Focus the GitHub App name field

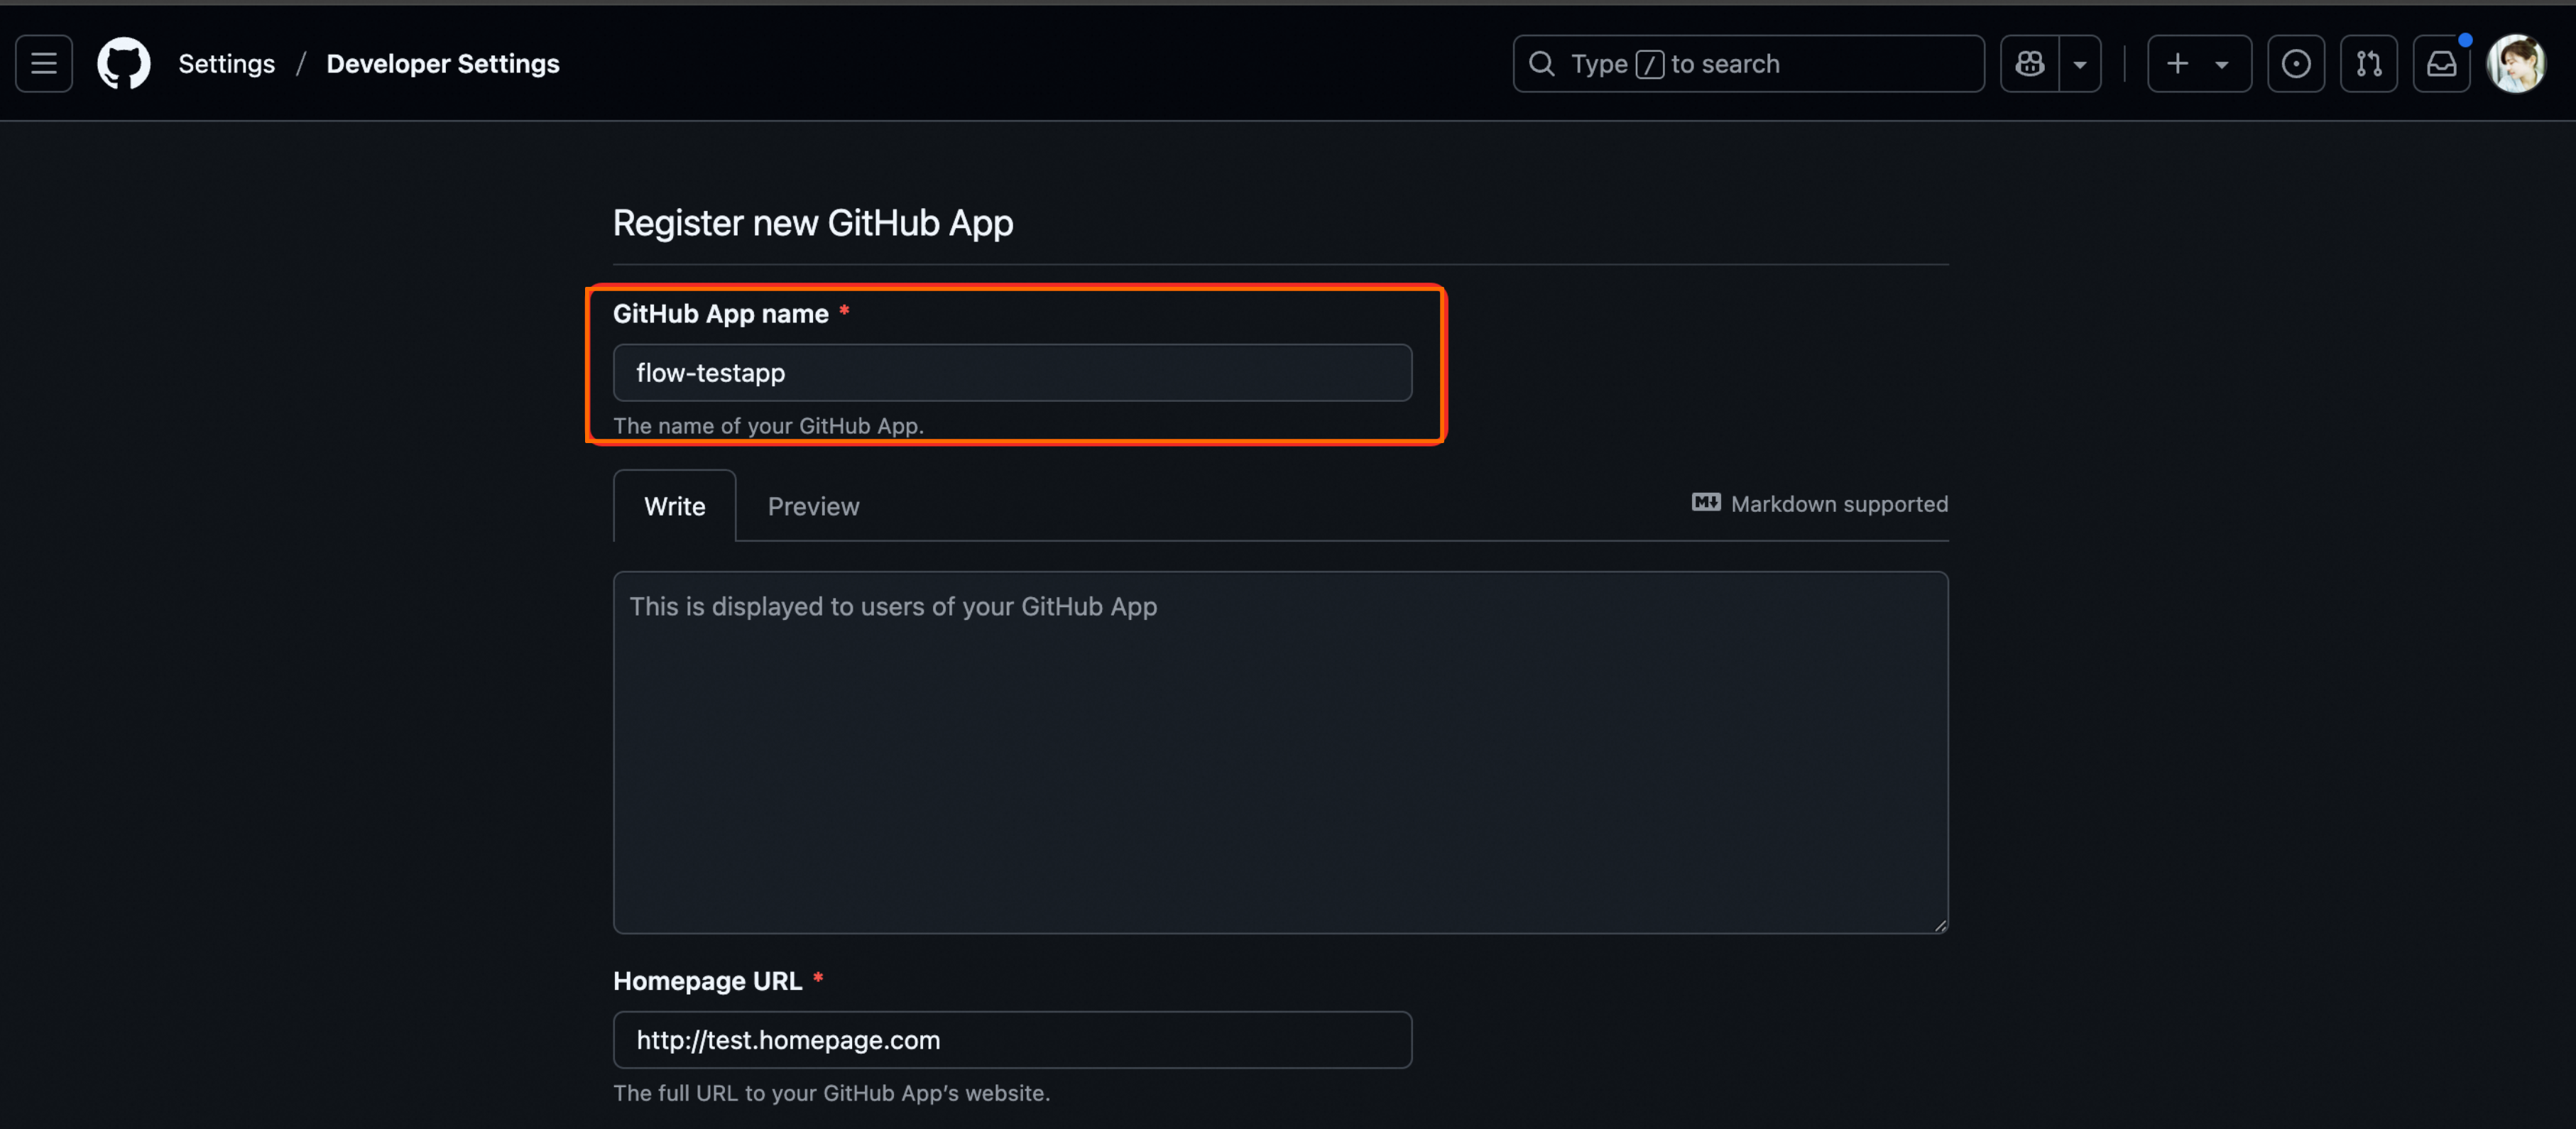point(1012,373)
